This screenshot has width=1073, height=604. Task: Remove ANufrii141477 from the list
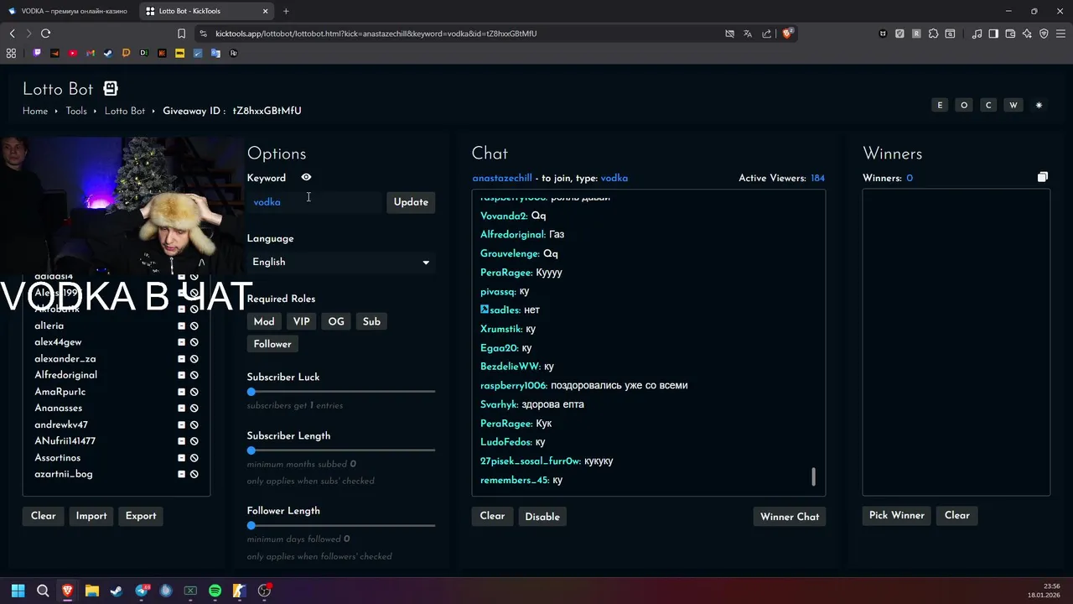[x=181, y=441]
